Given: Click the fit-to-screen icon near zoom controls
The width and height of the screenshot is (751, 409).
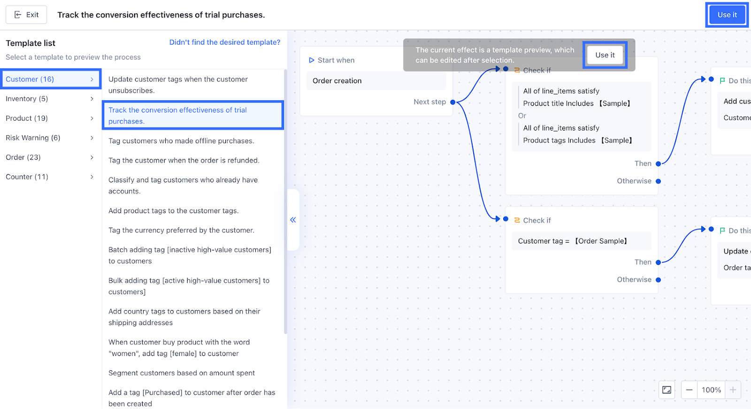Looking at the screenshot, I should 667,390.
